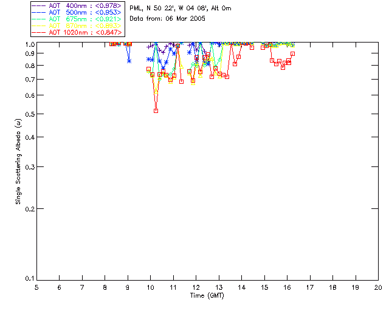
Task: Click the last red square near 16 GMT
Action: (x=292, y=54)
